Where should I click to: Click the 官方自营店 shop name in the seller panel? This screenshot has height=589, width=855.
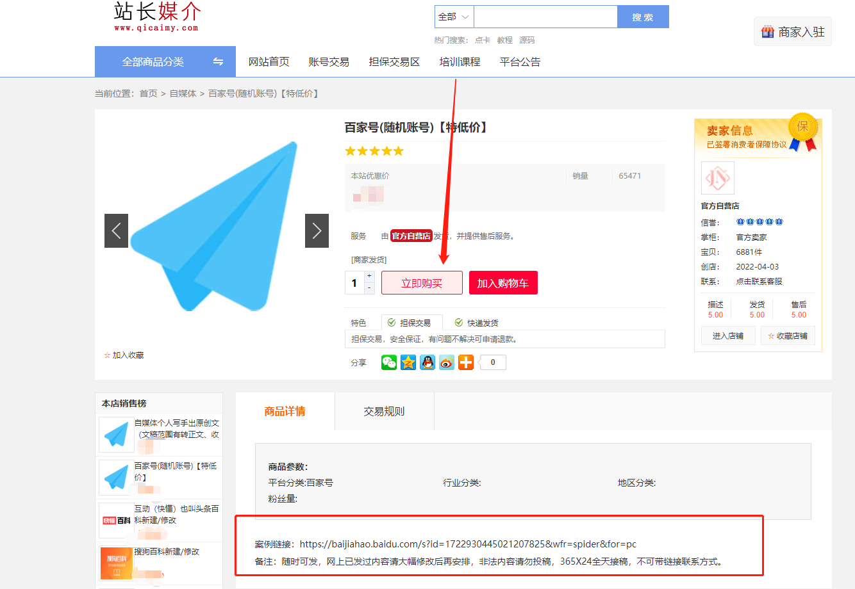click(720, 206)
